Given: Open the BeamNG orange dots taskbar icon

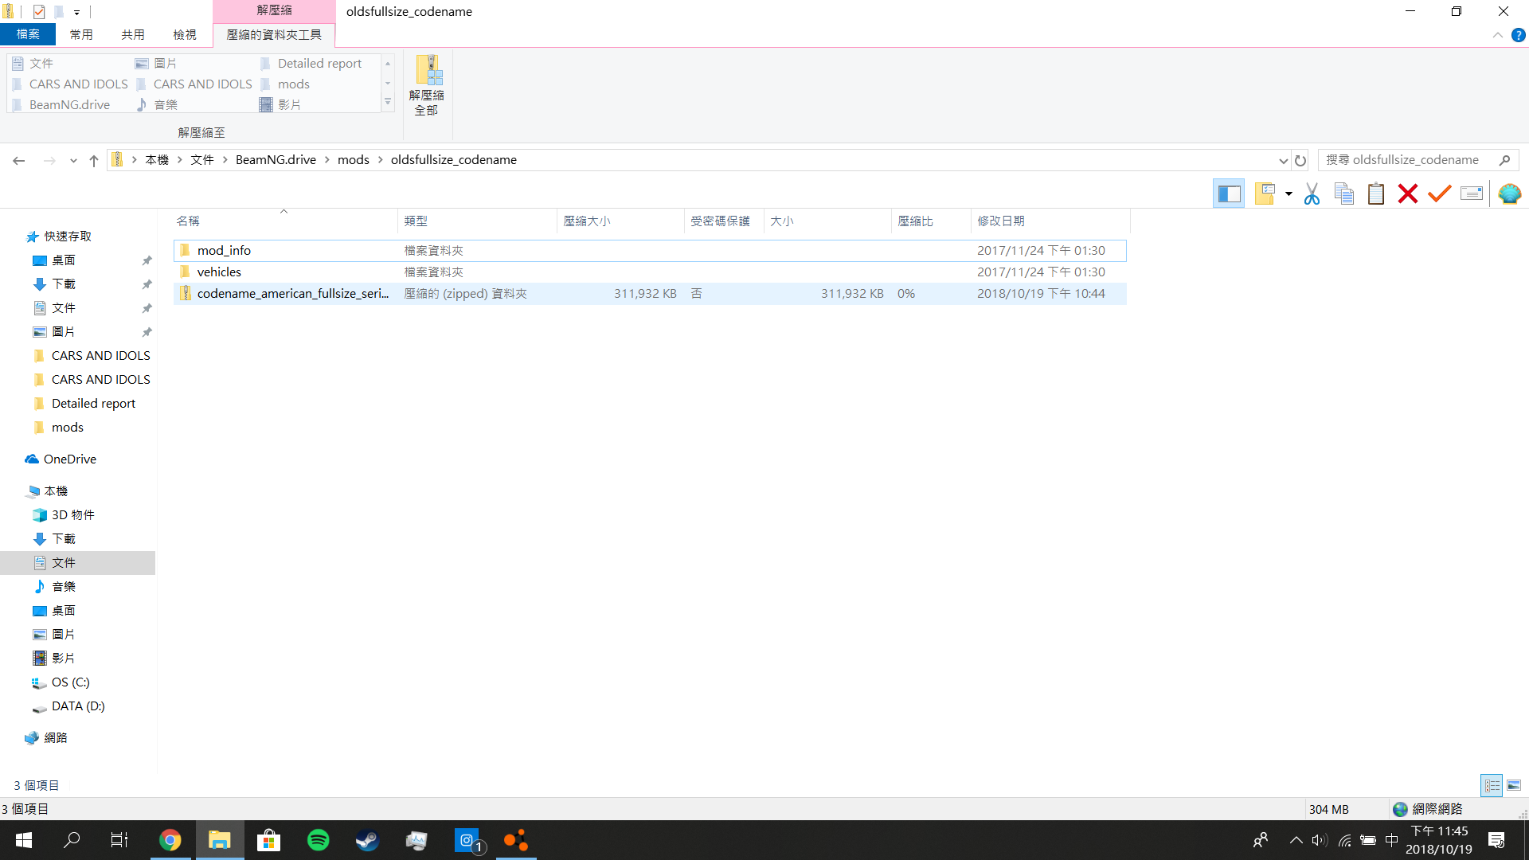Looking at the screenshot, I should coord(515,840).
